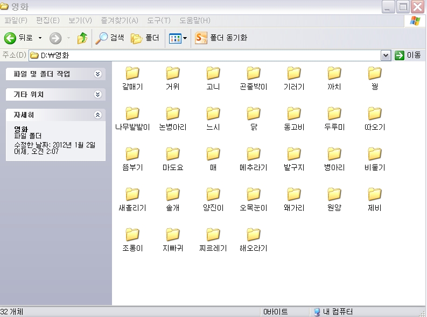Click the 이동 (Go) button
The image size is (427, 317).
coord(408,55)
